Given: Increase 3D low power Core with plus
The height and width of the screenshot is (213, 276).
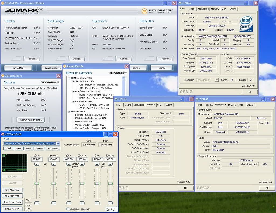Looking at the screenshot, I should pos(69,164).
